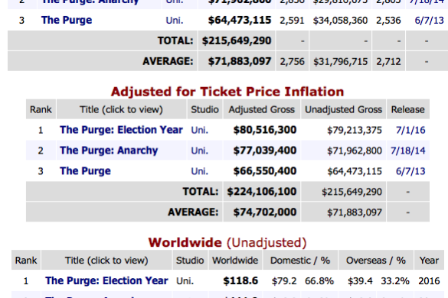Screen dimensions: 448x298
Task: Open The Purge: Anarchy in adjusted table
Action: point(109,151)
